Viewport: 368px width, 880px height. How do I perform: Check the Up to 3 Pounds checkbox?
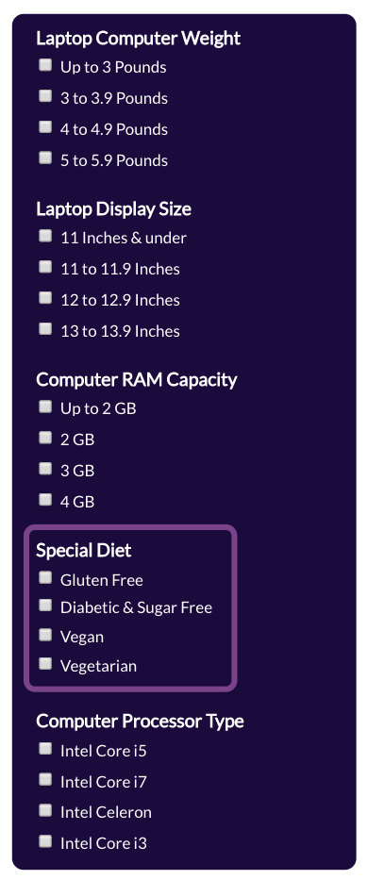45,66
